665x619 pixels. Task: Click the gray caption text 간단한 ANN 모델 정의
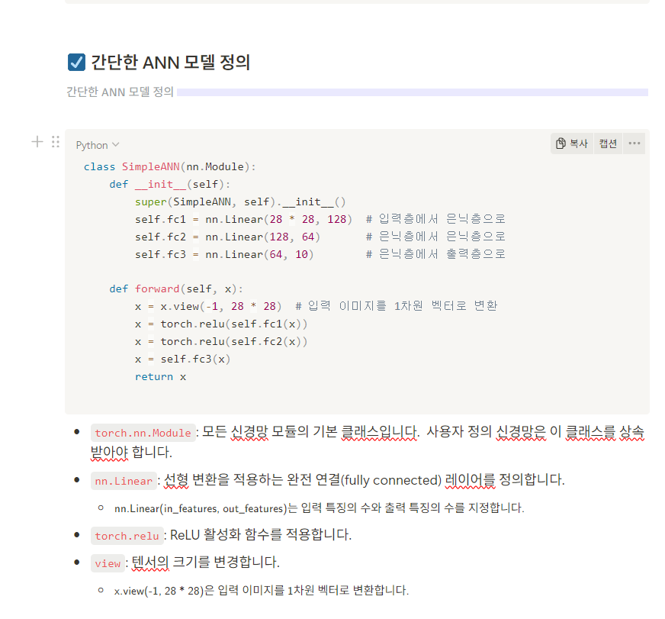click(x=120, y=92)
